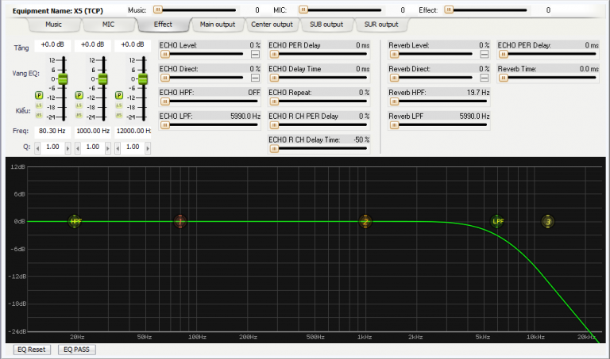This screenshot has width=610, height=359.
Task: Click the 12000.00 Hz frequency field
Action: (x=133, y=131)
